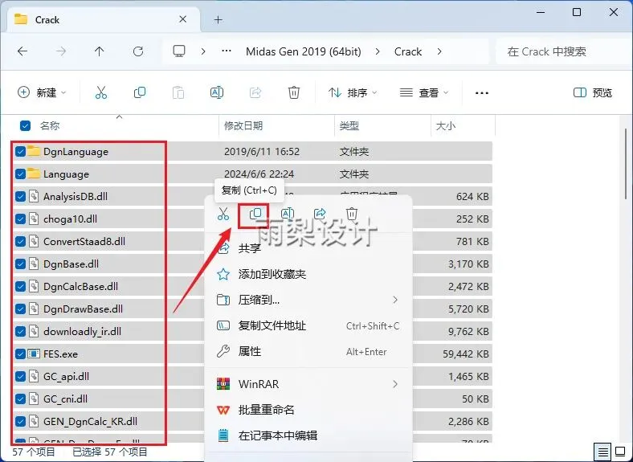Screen dimensions: 633x462
Task: Uncheck the DgnBase.dll checkbox
Action: point(20,264)
